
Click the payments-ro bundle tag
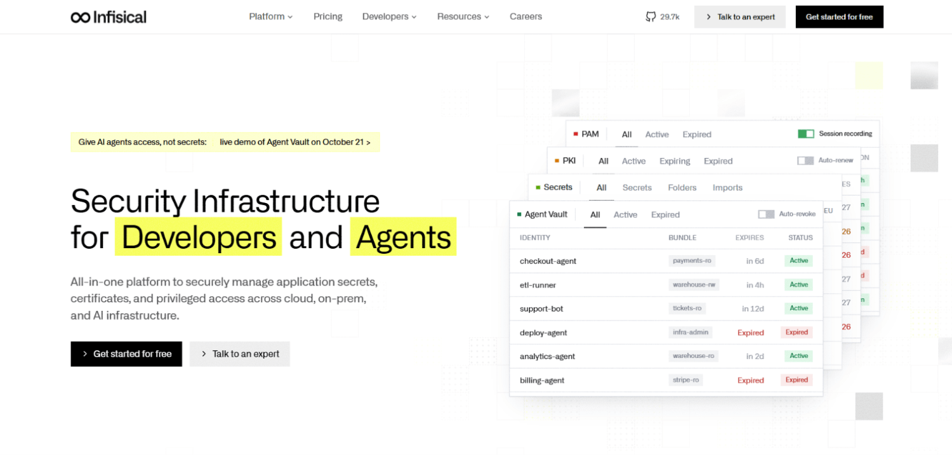tap(692, 261)
